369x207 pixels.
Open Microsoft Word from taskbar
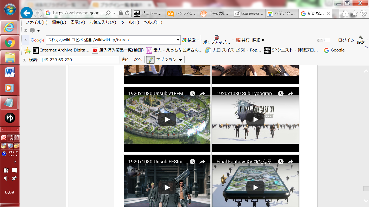point(10,73)
